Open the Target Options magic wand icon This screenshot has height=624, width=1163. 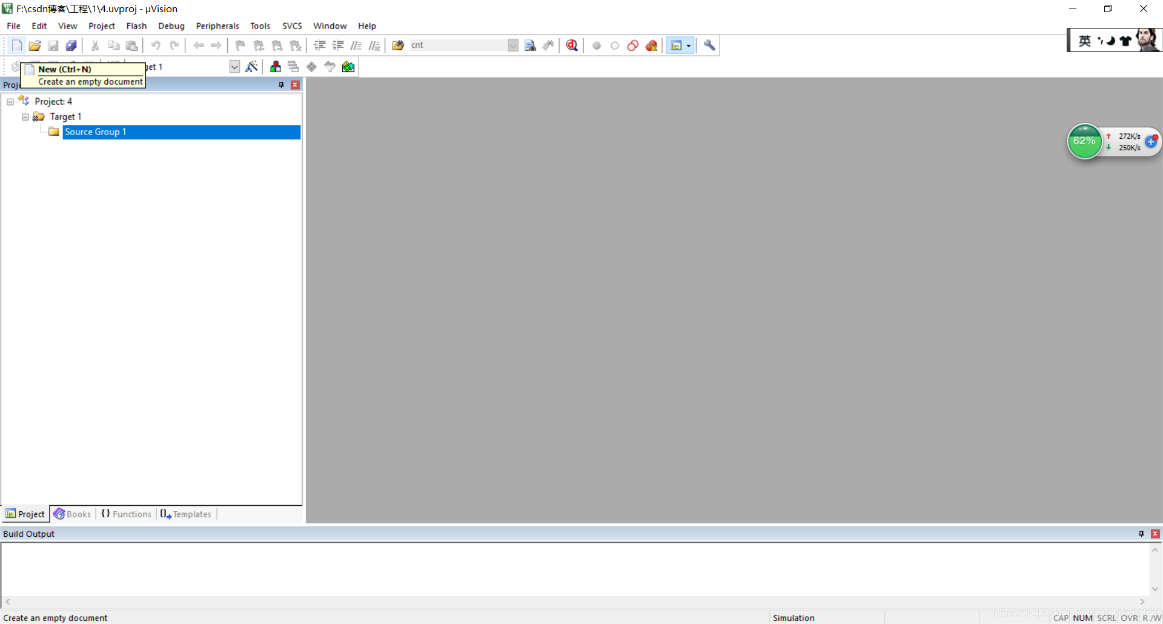point(252,67)
